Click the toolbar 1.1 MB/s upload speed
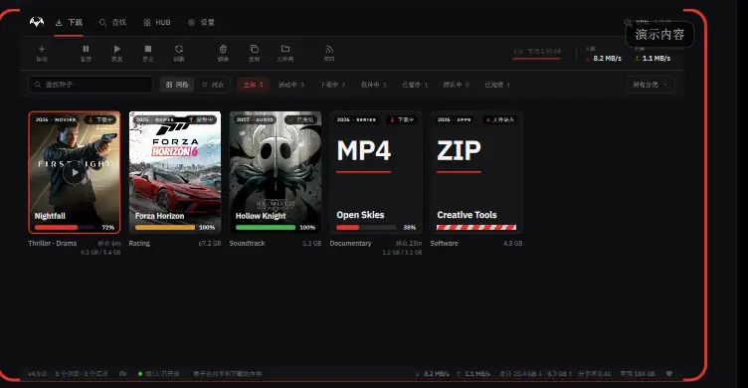748x388 pixels. point(656,59)
